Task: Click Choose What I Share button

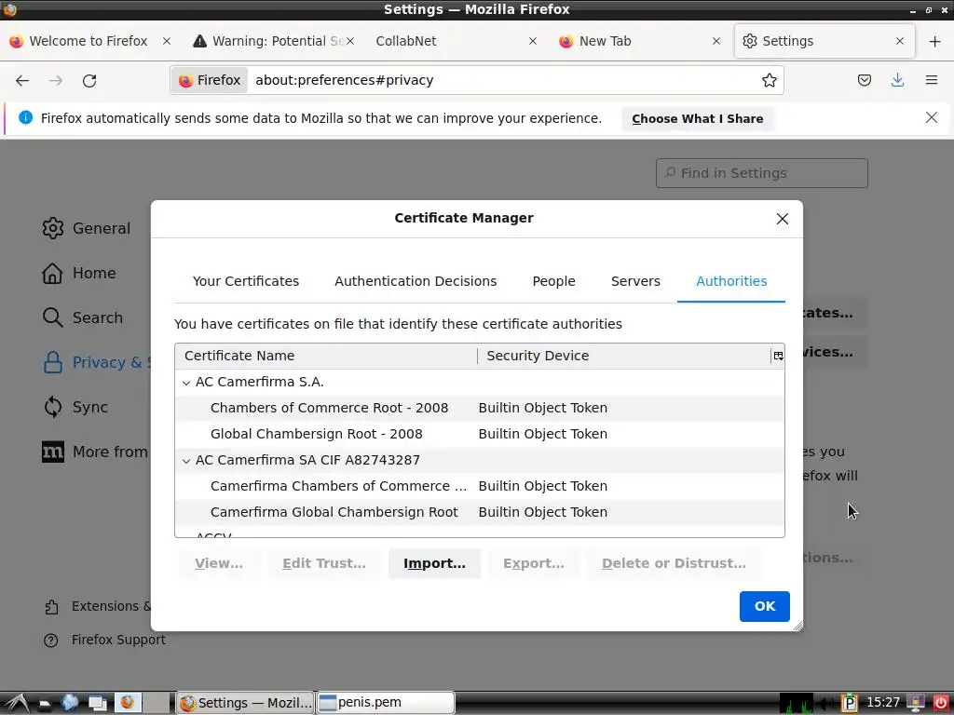Action: click(697, 118)
